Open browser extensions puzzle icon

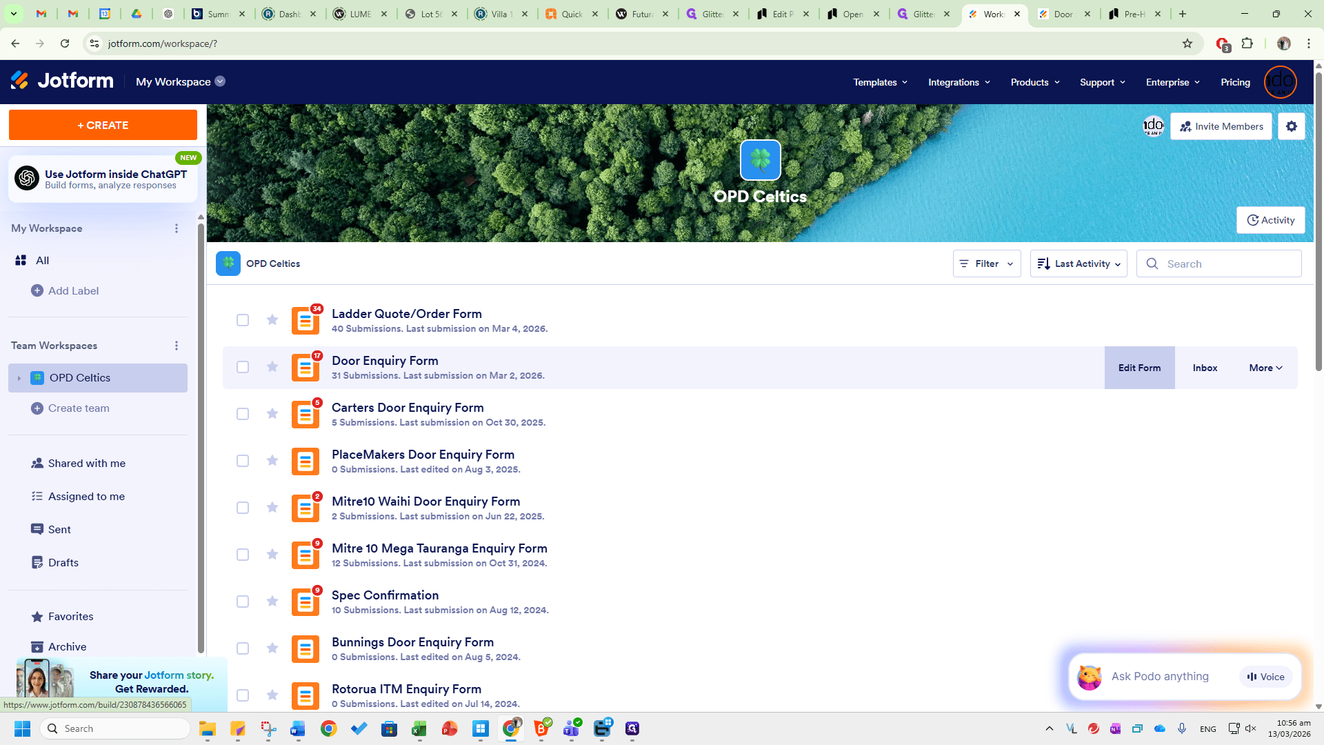tap(1247, 43)
